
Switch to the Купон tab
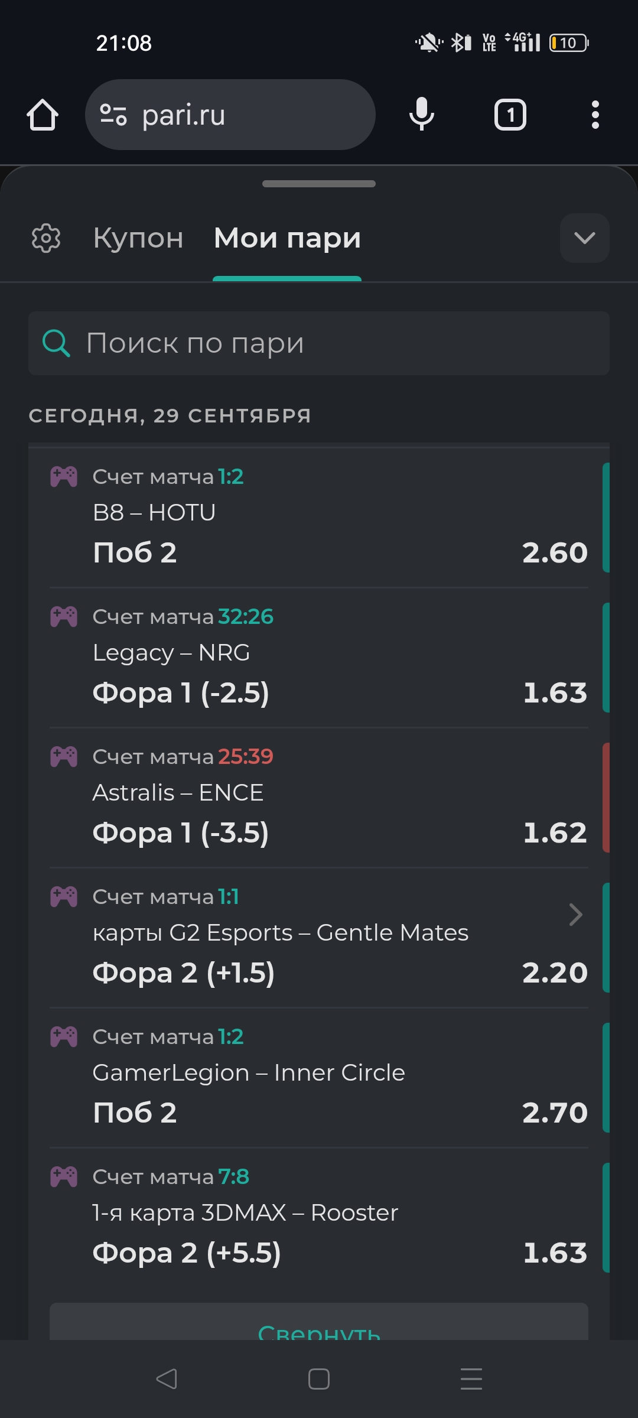(138, 238)
